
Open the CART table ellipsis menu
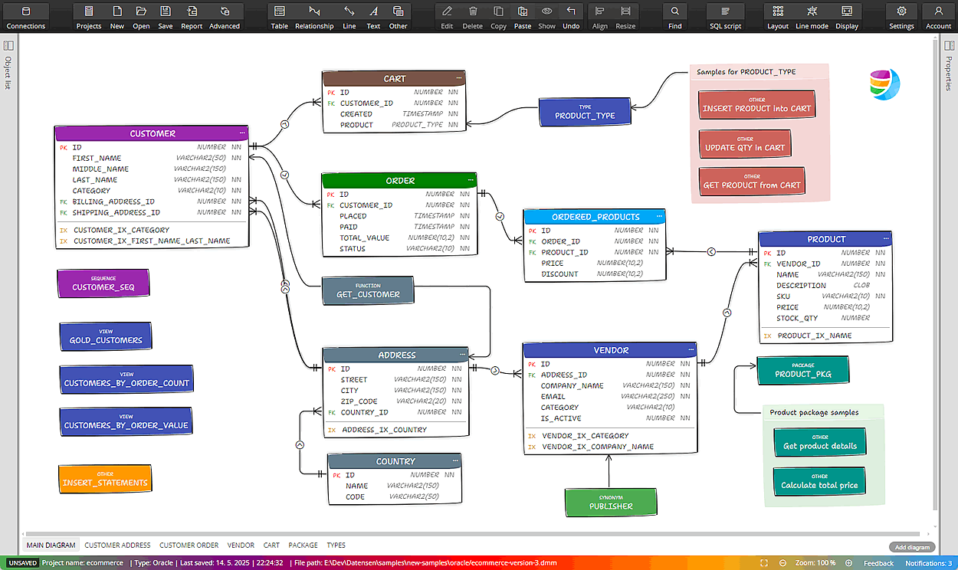point(458,78)
